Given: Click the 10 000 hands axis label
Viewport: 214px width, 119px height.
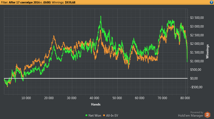Looking at the screenshot, I should coord(26,98).
